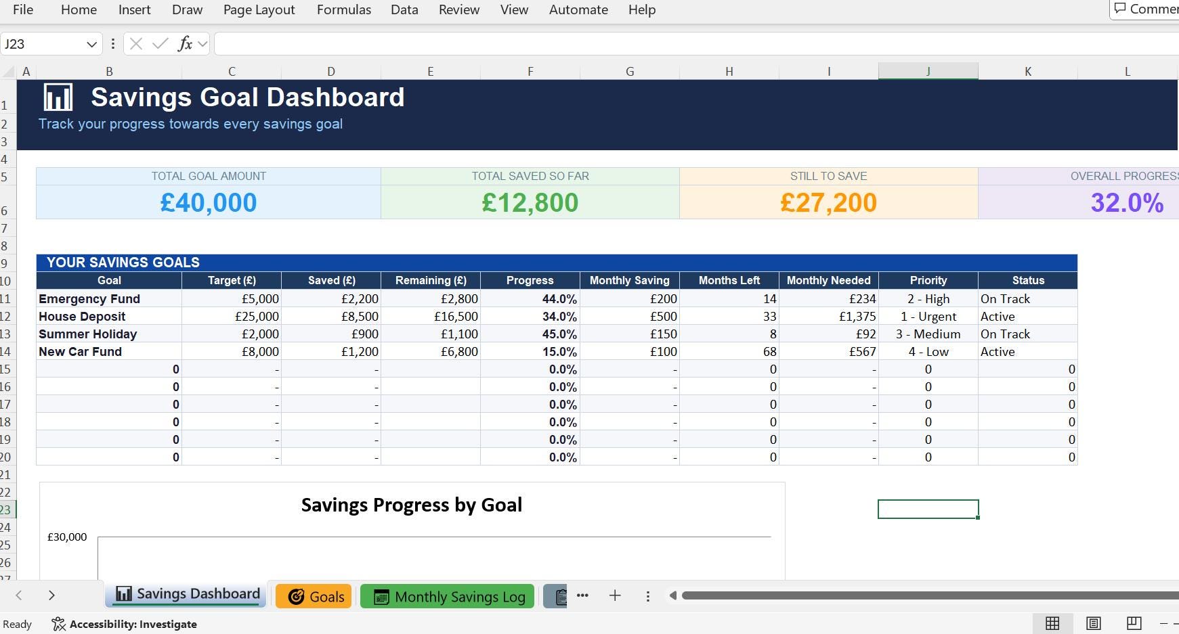This screenshot has width=1179, height=634.
Task: Click the zoom out minus button
Action: [x=1164, y=623]
